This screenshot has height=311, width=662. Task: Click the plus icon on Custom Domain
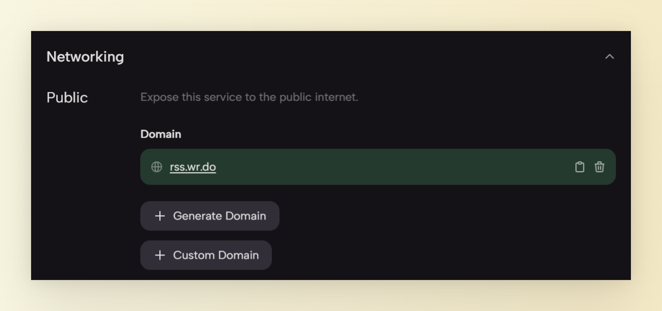click(160, 255)
